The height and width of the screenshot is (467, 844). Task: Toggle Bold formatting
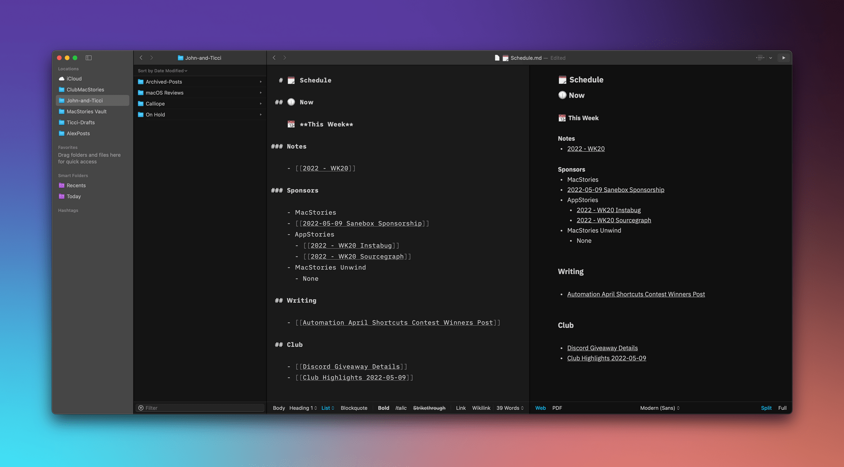coord(383,408)
